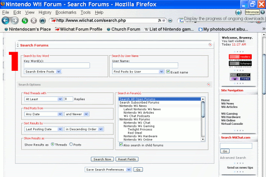
Task: Open the Bookmarks menu
Action: pyautogui.click(x=66, y=12)
